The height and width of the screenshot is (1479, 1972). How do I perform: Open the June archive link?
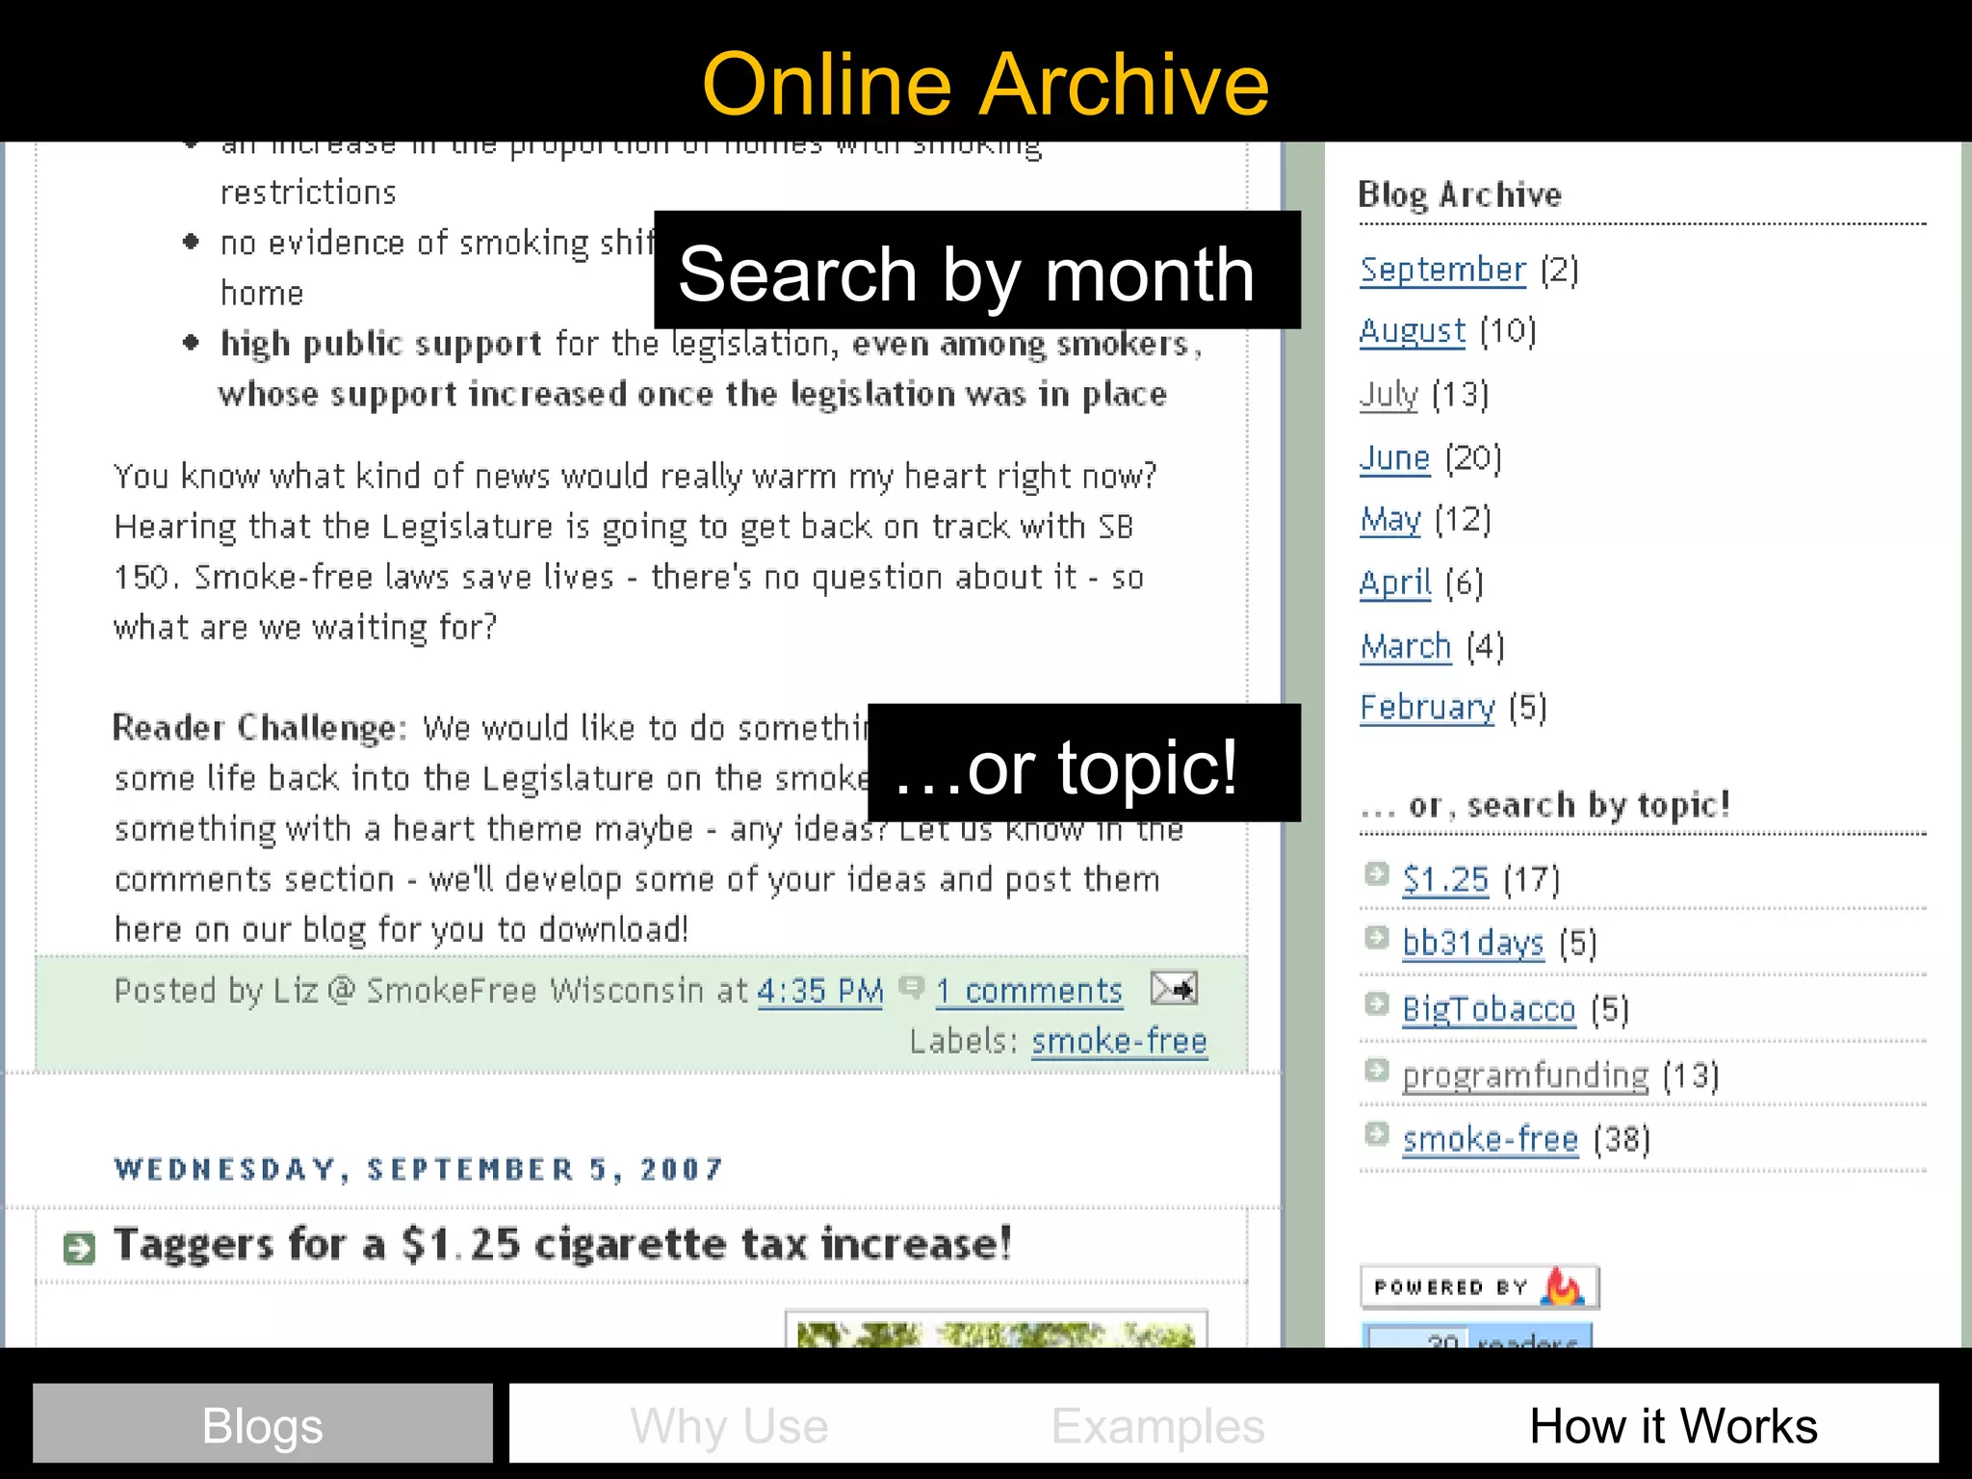click(1394, 458)
